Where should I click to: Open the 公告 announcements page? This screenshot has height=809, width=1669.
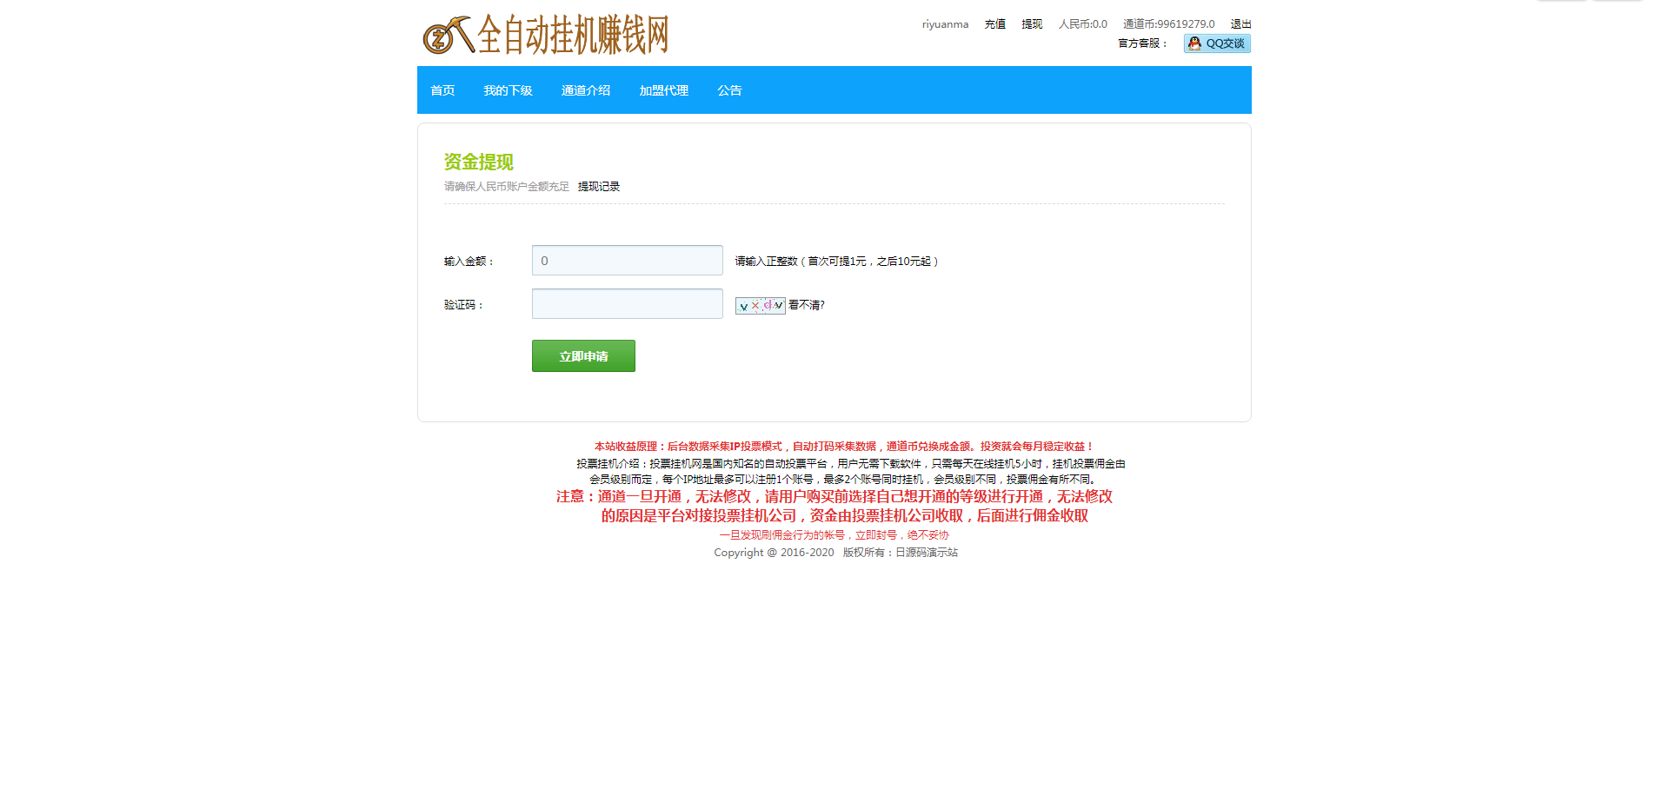pos(729,90)
